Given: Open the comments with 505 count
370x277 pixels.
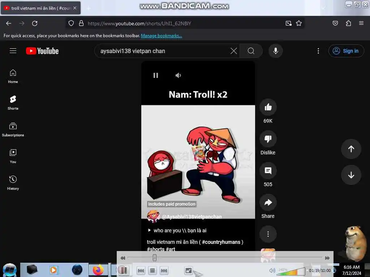Looking at the screenshot, I should coord(268,171).
